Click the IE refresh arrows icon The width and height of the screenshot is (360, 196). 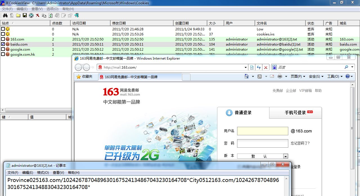point(258,67)
